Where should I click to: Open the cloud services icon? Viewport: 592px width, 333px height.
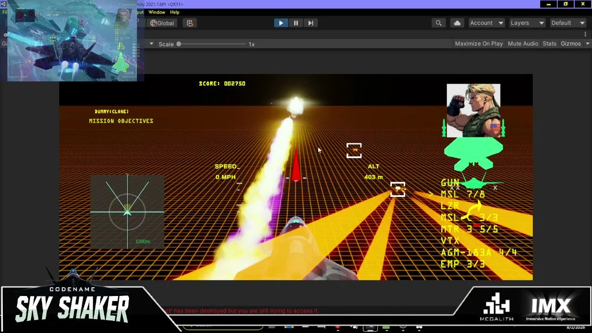point(457,23)
